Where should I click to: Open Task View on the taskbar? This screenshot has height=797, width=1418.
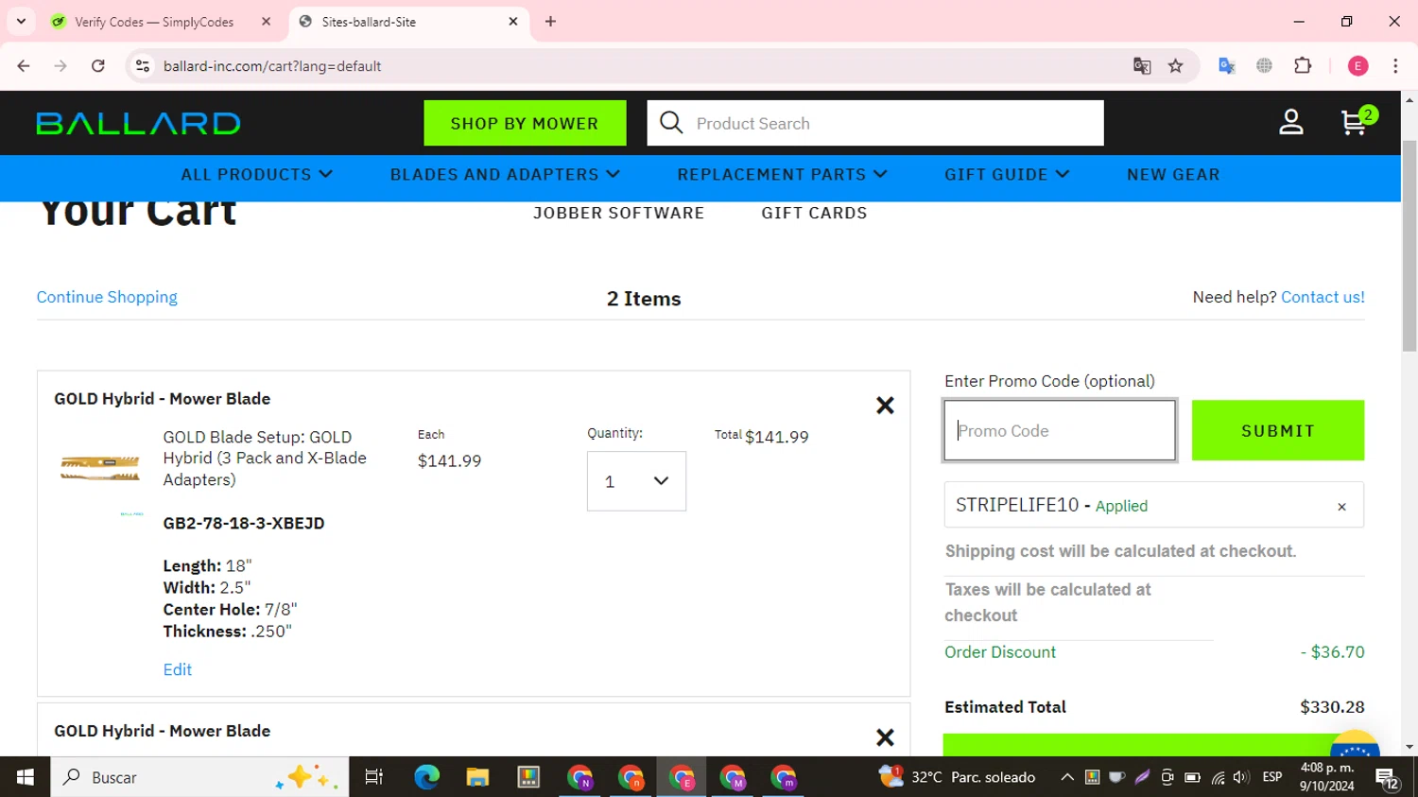(x=374, y=777)
